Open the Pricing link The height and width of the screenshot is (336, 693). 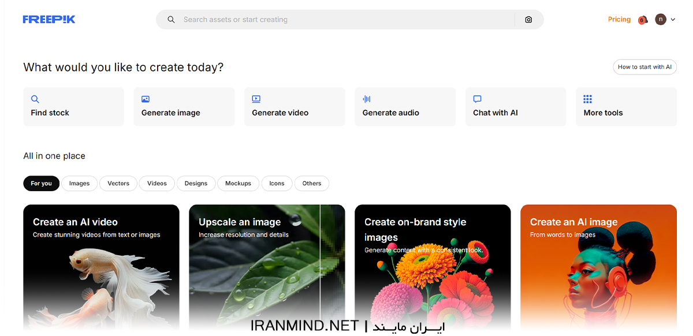[619, 20]
